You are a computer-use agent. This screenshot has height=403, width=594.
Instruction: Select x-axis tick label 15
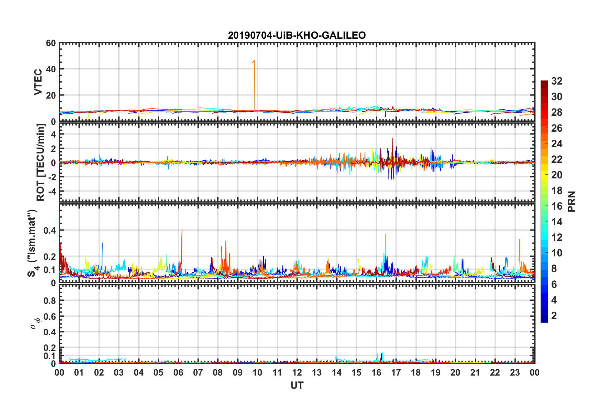[x=356, y=372]
